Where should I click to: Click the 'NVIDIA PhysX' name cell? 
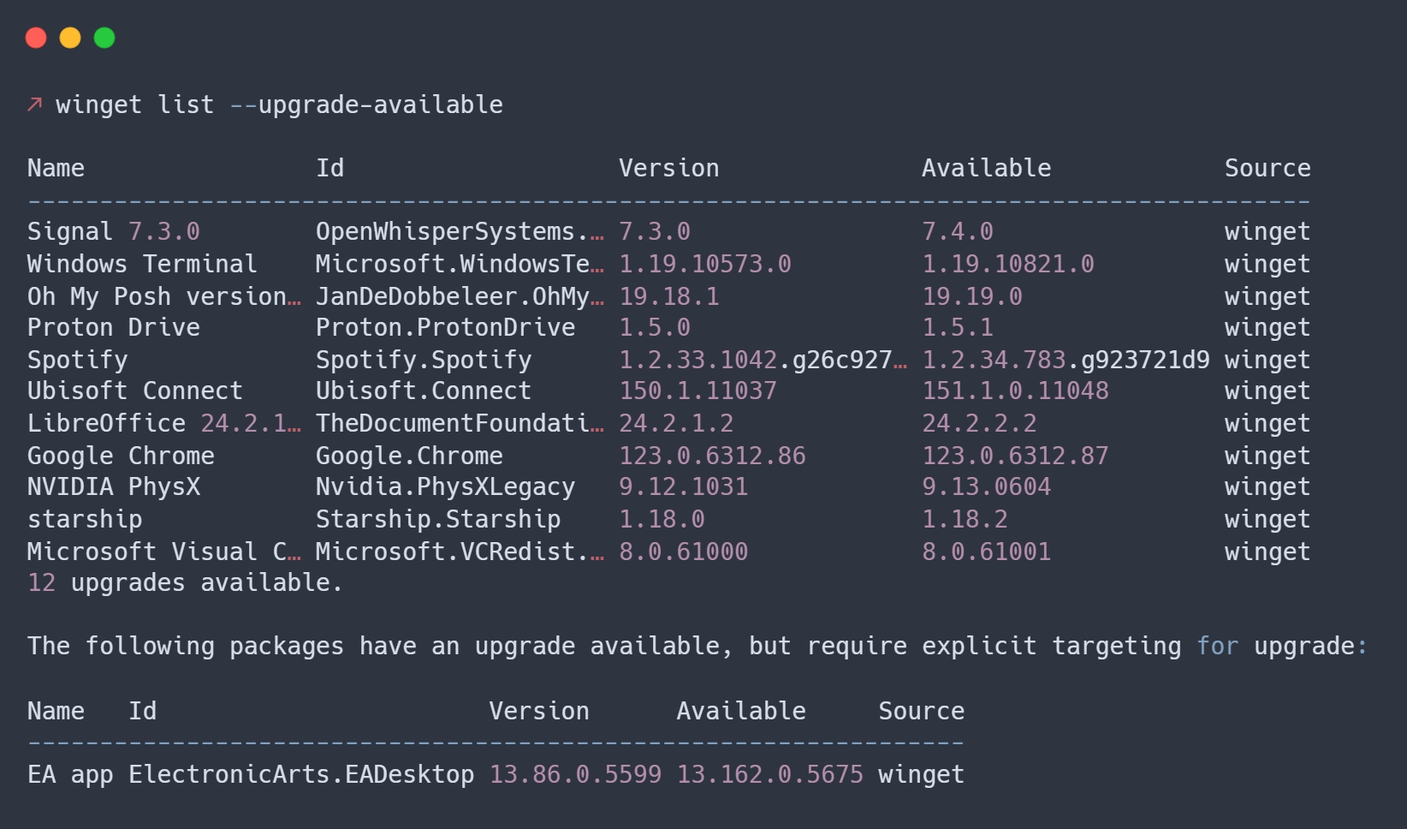pyautogui.click(x=114, y=486)
